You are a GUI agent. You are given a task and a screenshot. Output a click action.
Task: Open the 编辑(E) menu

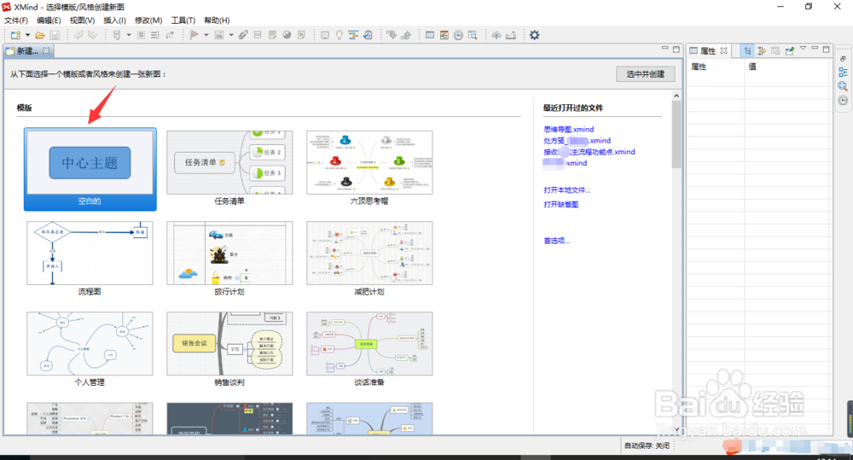pyautogui.click(x=49, y=20)
